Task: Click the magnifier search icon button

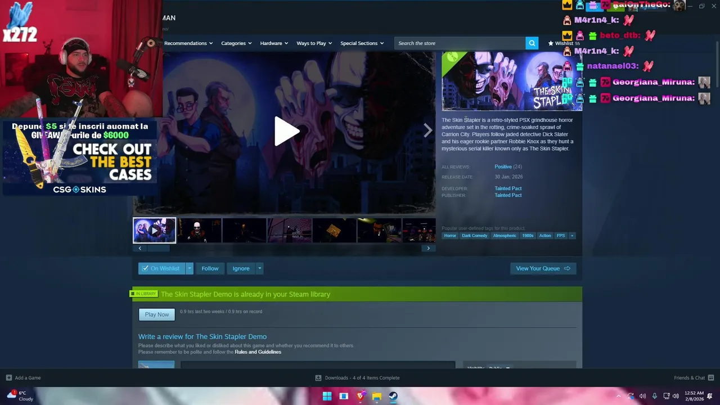Action: tap(532, 43)
